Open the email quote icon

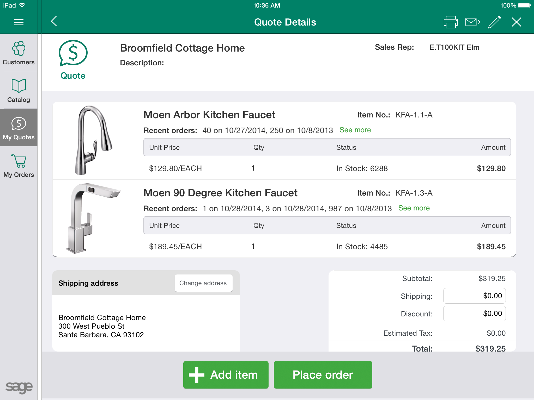472,22
